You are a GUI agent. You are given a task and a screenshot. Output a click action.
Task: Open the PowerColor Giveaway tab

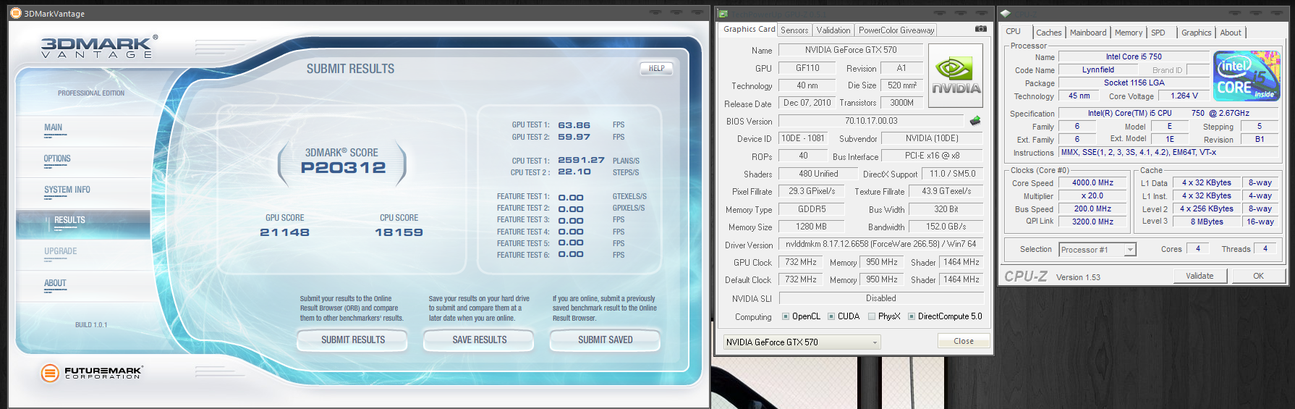coord(896,30)
